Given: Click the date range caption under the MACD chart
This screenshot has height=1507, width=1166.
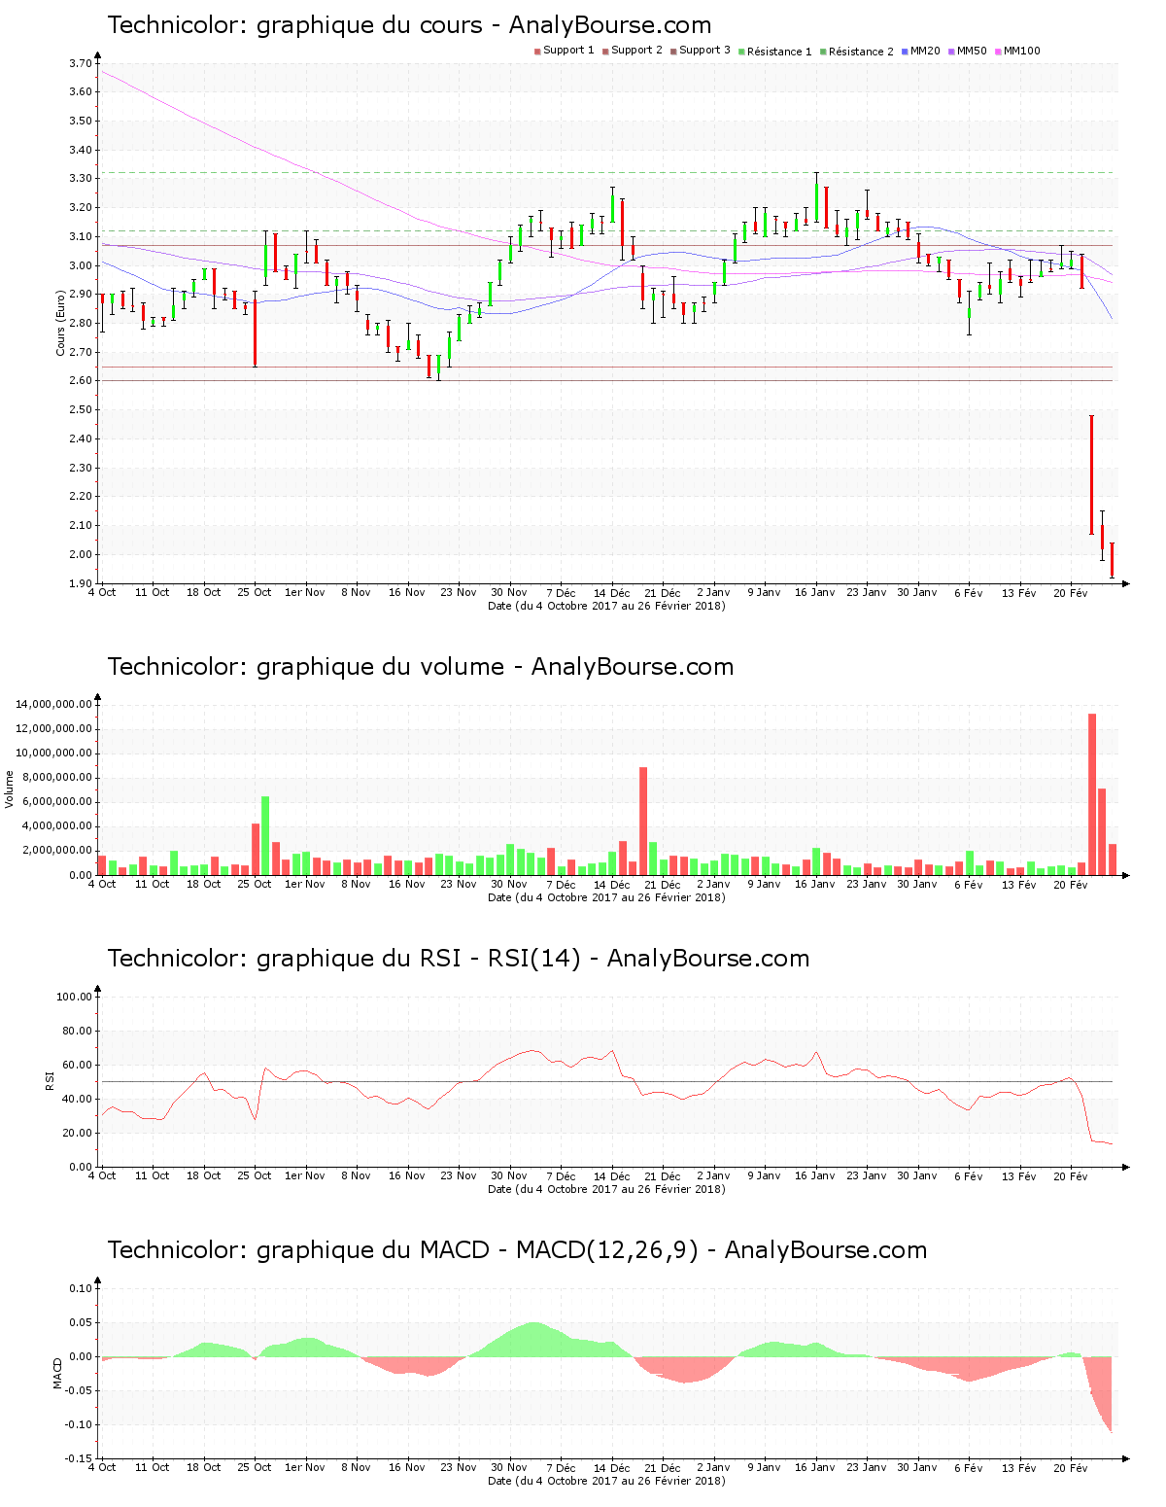Looking at the screenshot, I should click(x=606, y=1481).
